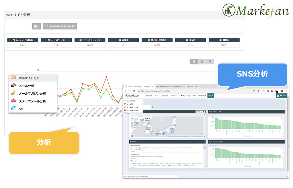Select ステップメール分析 in the large analysis menu
The width and height of the screenshot is (293, 188).
[33, 101]
